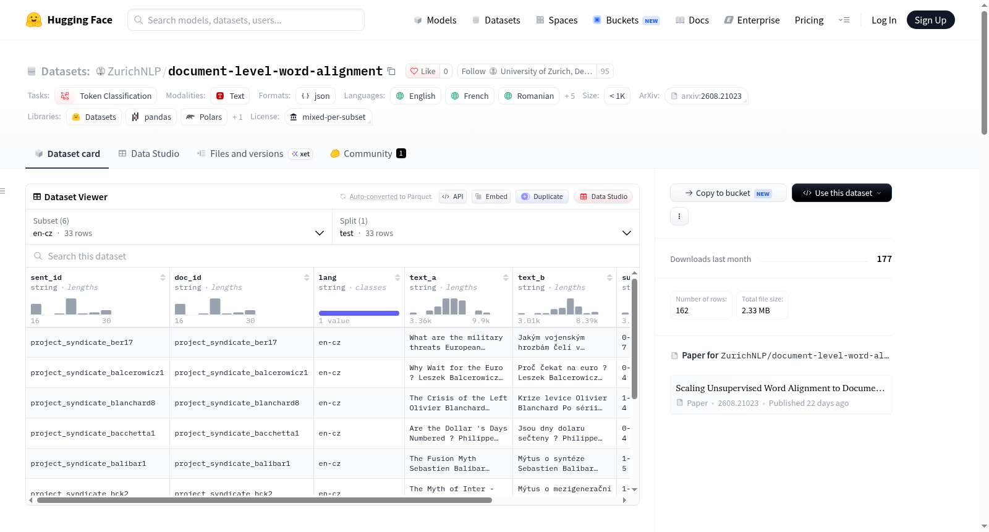Sort by the doc_id column icon
989x532 pixels.
click(x=307, y=277)
